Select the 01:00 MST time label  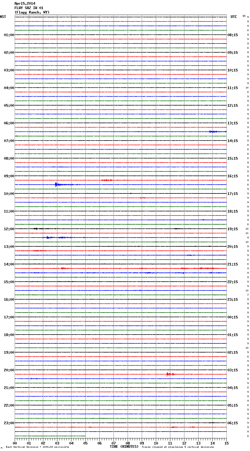(9, 35)
